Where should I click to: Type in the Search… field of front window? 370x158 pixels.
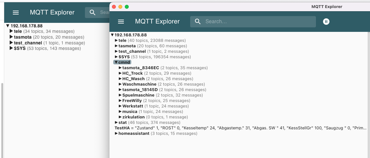coord(257,22)
